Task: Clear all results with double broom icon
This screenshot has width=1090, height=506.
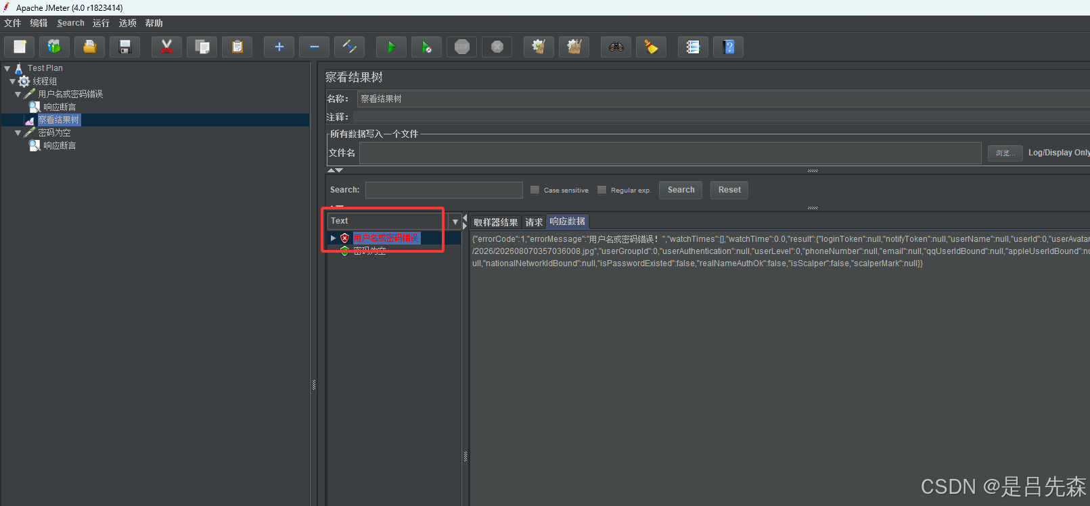Action: (x=574, y=47)
